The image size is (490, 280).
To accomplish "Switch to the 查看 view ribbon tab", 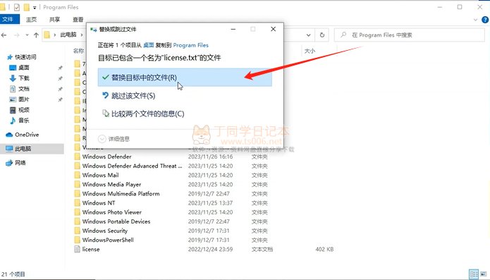I will click(x=78, y=19).
